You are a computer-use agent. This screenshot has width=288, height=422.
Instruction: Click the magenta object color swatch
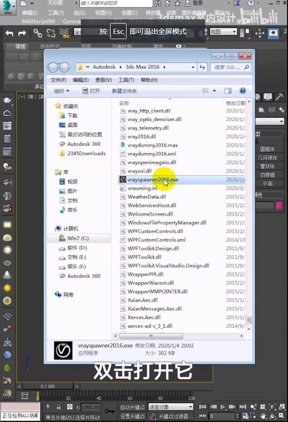279,205
